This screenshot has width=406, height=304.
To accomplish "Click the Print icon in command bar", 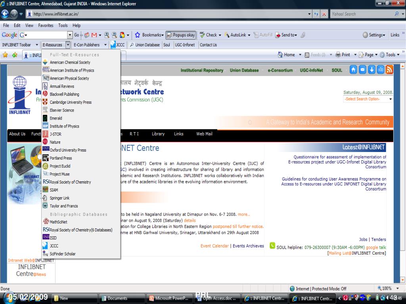I will 338,55.
